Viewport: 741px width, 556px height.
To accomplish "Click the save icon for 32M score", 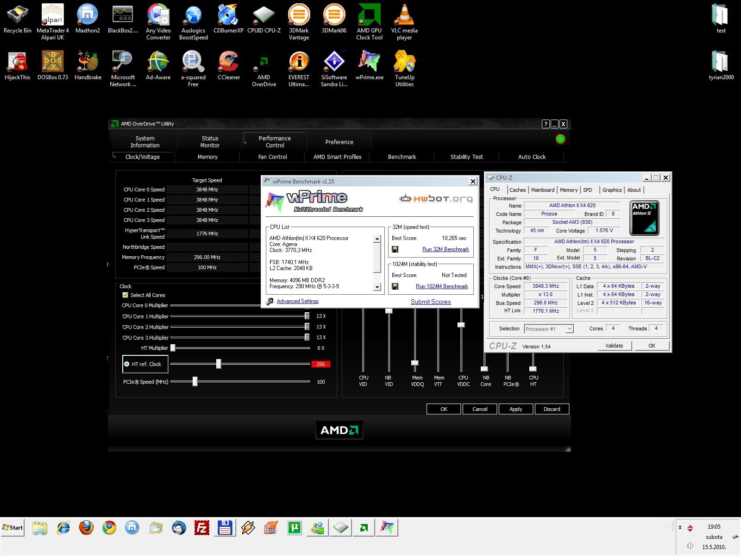I will click(395, 249).
